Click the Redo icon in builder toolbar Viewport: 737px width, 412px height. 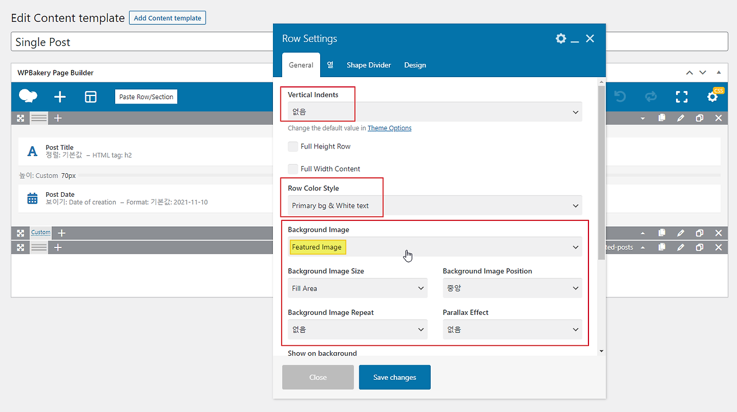coord(651,97)
